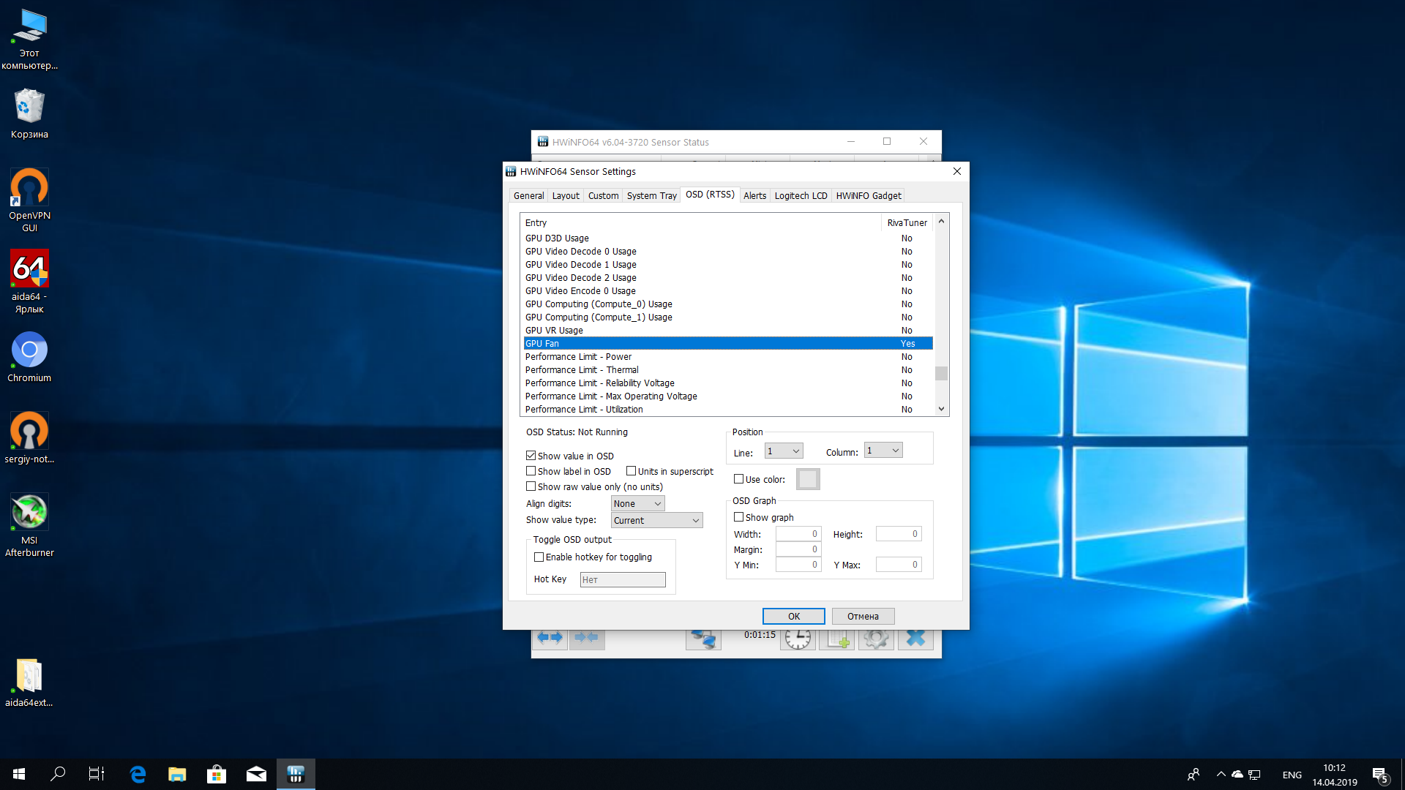Show hidden icons in the system tray

[1221, 775]
